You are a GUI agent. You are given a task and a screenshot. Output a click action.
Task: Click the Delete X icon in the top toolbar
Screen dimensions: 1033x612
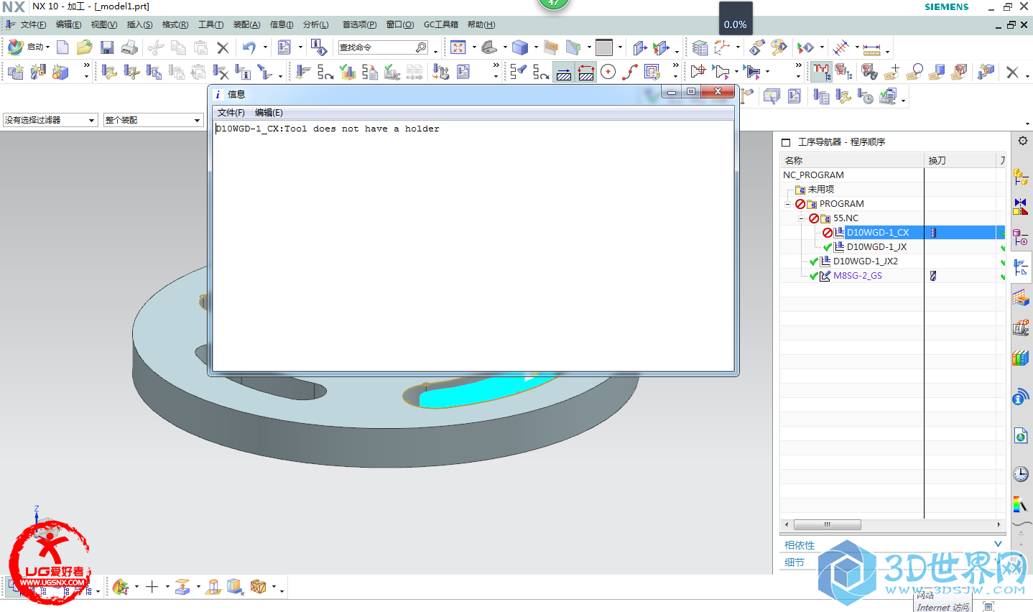tap(223, 48)
